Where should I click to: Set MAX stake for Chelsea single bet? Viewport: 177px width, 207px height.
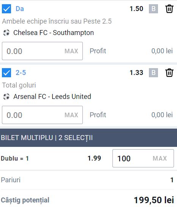click(x=71, y=51)
